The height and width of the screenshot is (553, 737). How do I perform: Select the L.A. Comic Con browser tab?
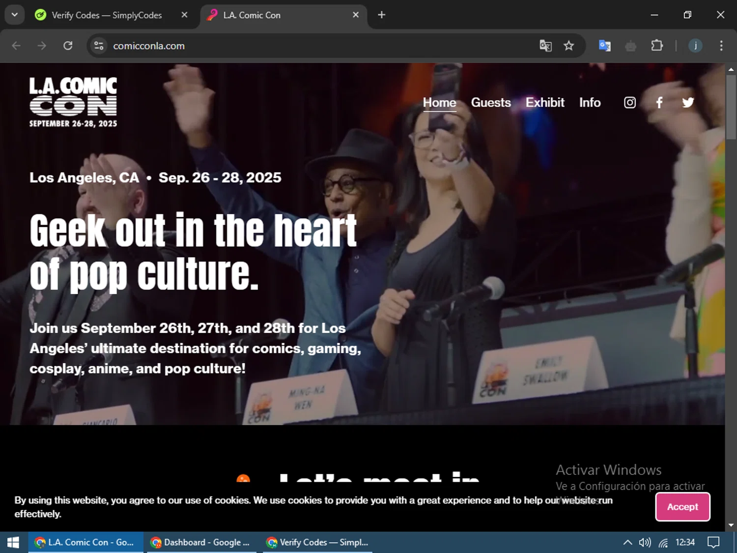(283, 15)
